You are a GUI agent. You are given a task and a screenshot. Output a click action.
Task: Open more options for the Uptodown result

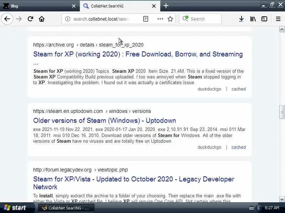pos(227,147)
